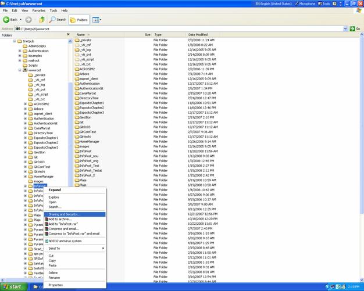
Task: Click the ACROSIM2 folder icon in file list
Action: point(77,69)
